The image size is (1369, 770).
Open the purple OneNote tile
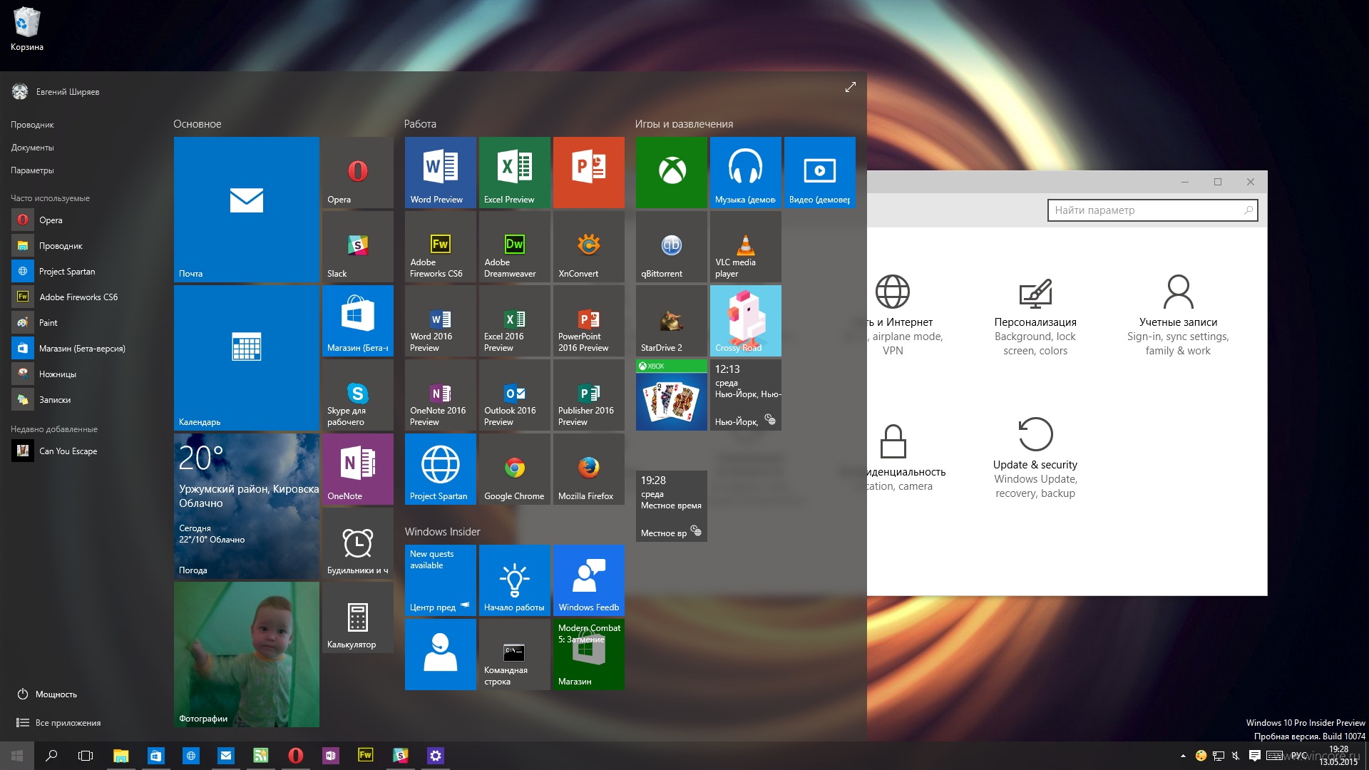[x=357, y=469]
